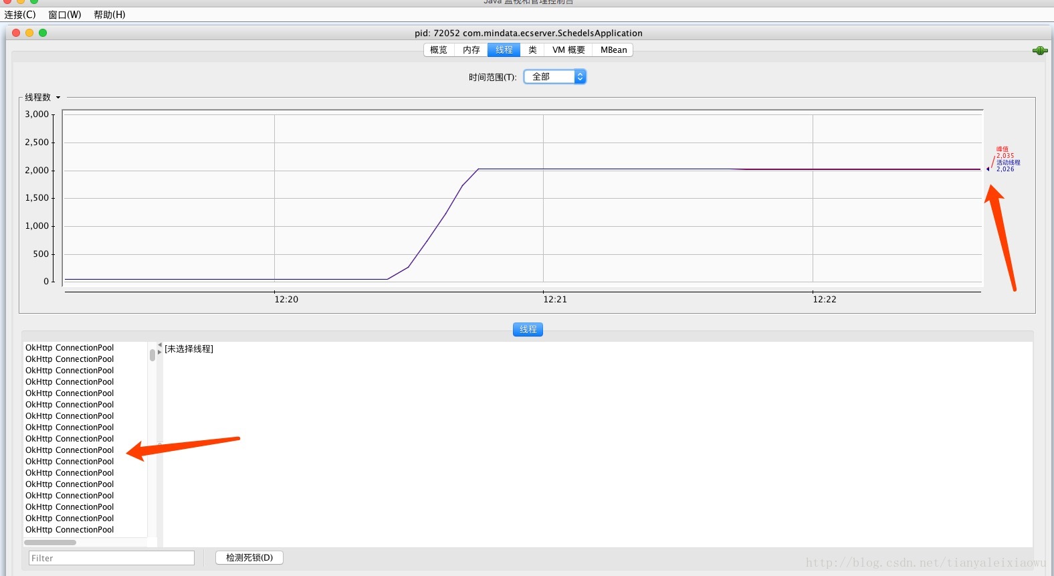This screenshot has width=1054, height=576.
Task: Open the VM 概要 tab
Action: (568, 50)
